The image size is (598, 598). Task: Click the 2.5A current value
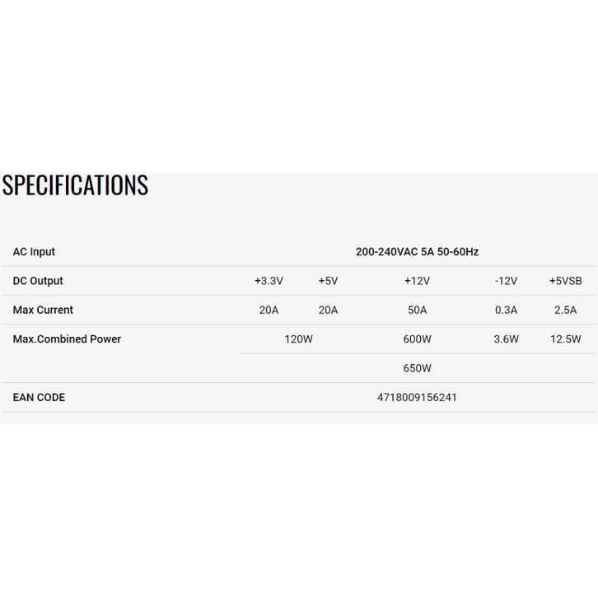tap(565, 311)
